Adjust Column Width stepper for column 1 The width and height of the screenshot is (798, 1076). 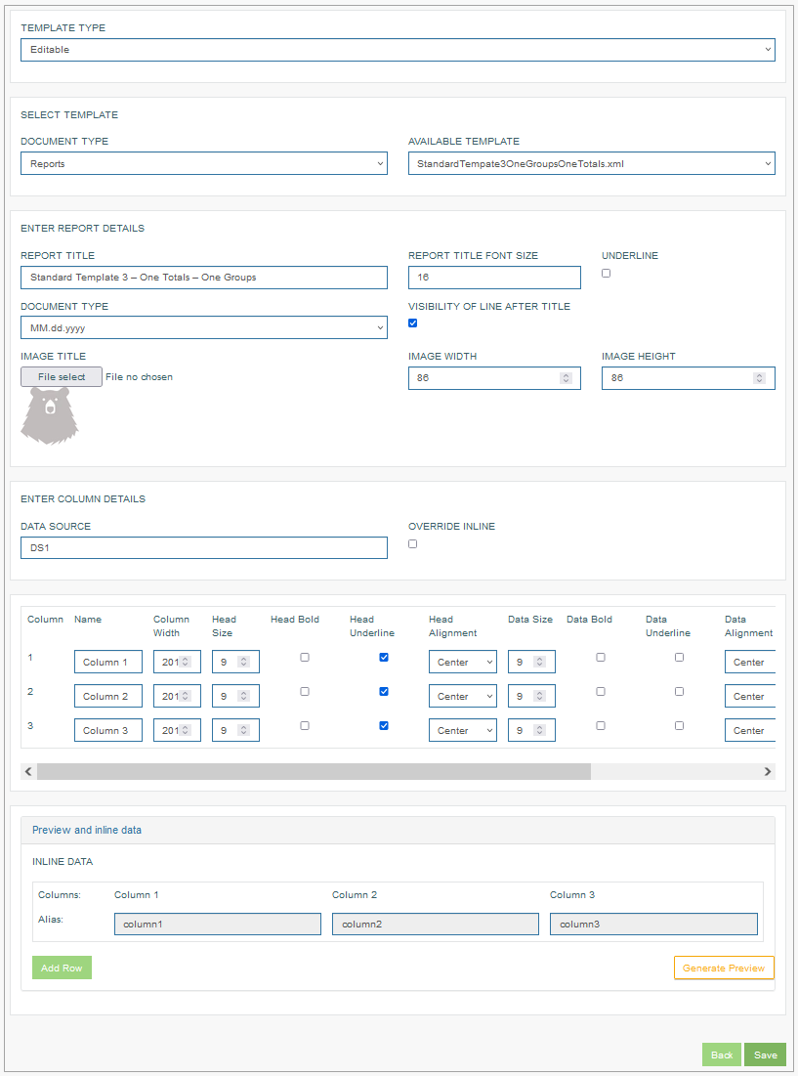click(186, 663)
